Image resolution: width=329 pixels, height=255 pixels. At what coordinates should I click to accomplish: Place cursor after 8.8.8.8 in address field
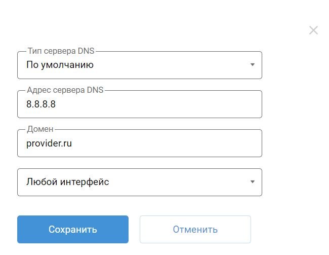56,104
